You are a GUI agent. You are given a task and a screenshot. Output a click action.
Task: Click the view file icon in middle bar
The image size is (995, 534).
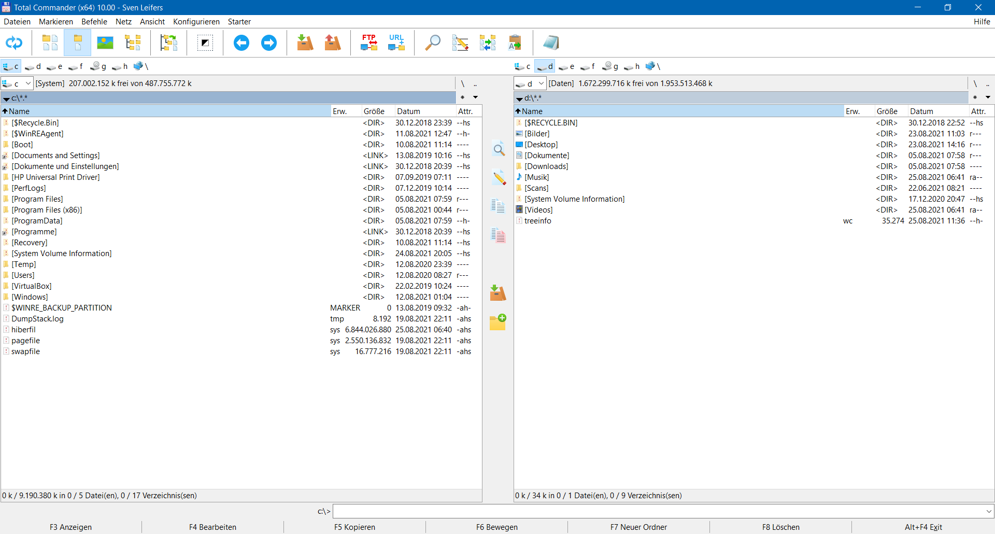[x=499, y=150]
